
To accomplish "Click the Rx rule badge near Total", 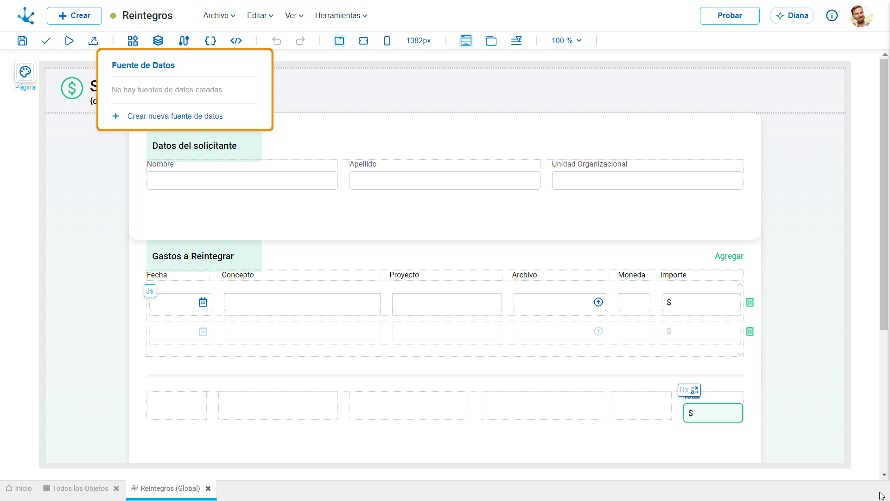I will click(689, 390).
